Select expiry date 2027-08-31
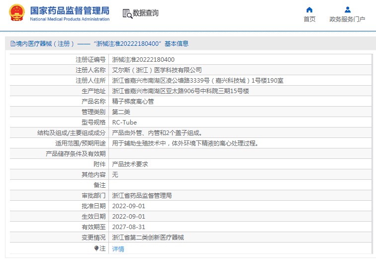Image resolution: width=376 pixels, height=261 pixels. (129, 227)
